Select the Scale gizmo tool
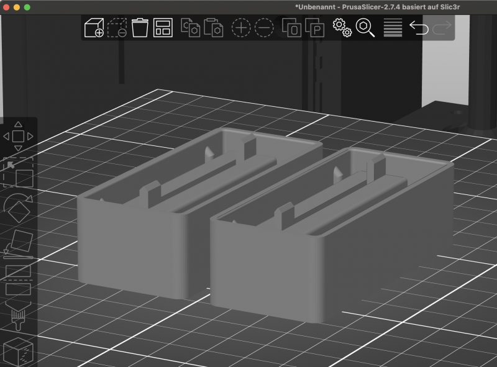Viewport: 497px width, 367px height. [18, 173]
